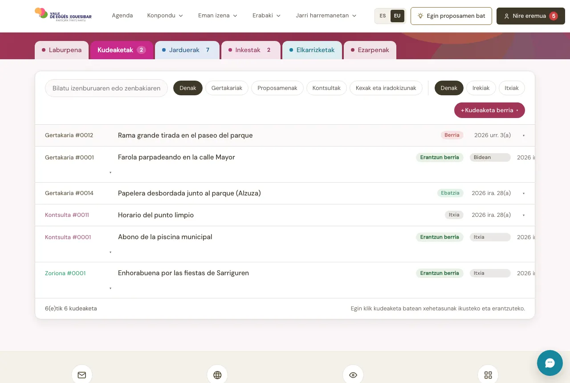This screenshot has height=383, width=570.
Task: Select the Denak status filter
Action: point(449,88)
